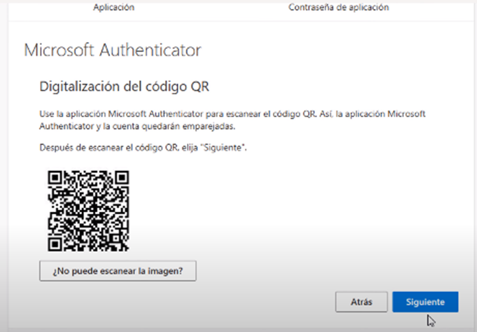Click the quoted word "Siguiente" in instructions
Viewport: 477px width, 332px height.
pos(223,148)
